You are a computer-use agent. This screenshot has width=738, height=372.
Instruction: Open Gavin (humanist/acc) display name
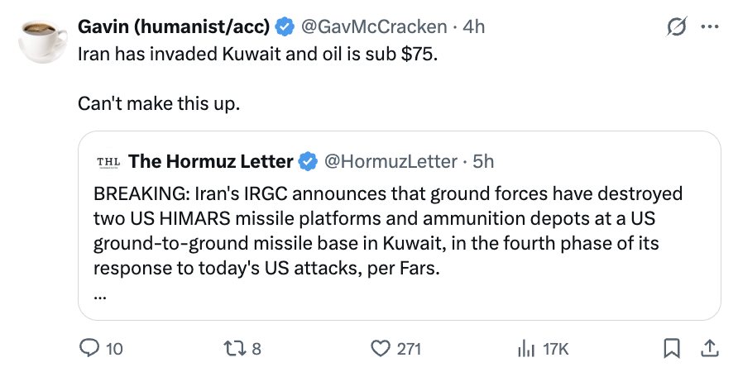point(174,26)
